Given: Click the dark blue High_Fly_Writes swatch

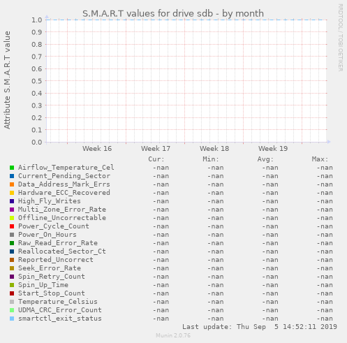Looking at the screenshot, I should click(x=12, y=201).
